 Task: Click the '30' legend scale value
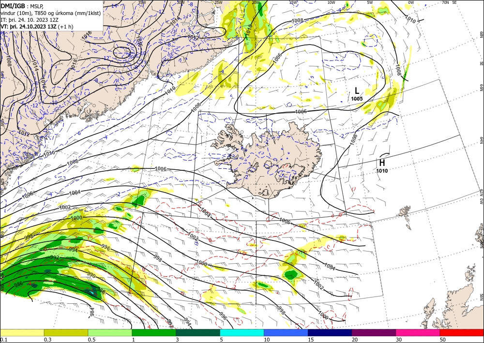(x=399, y=340)
